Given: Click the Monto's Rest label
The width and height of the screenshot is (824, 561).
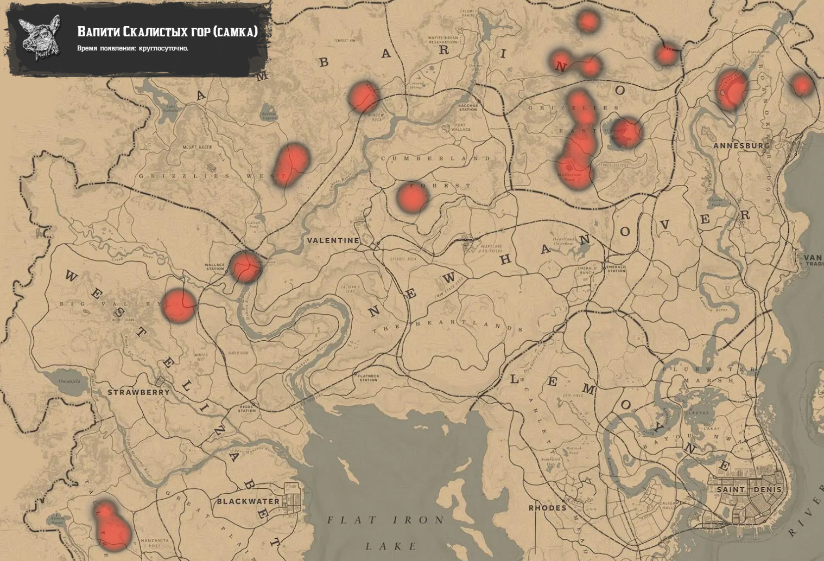Looking at the screenshot, I should pos(201,357).
